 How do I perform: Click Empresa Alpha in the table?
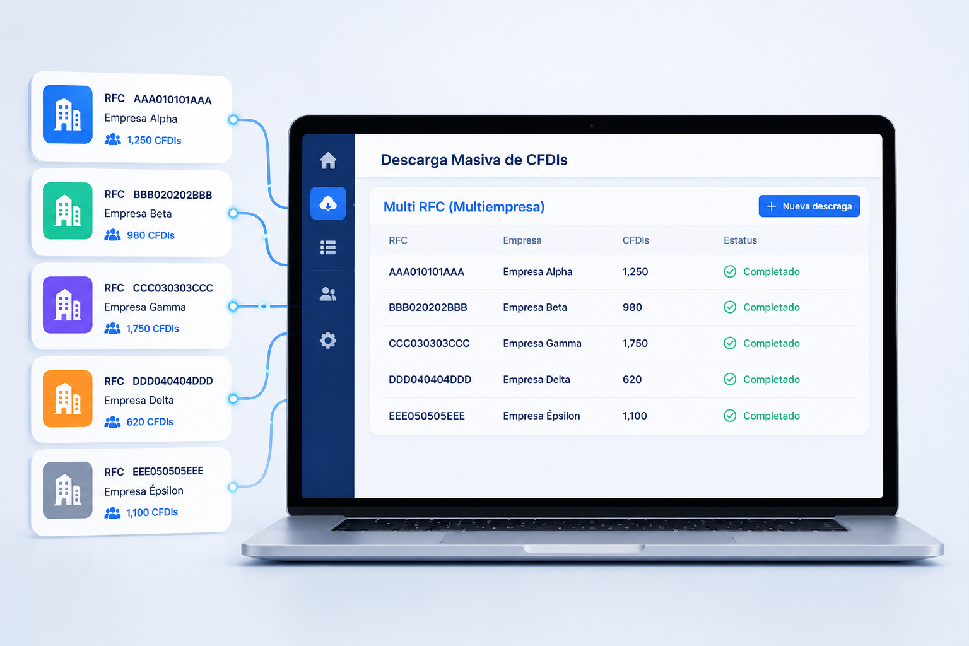537,272
